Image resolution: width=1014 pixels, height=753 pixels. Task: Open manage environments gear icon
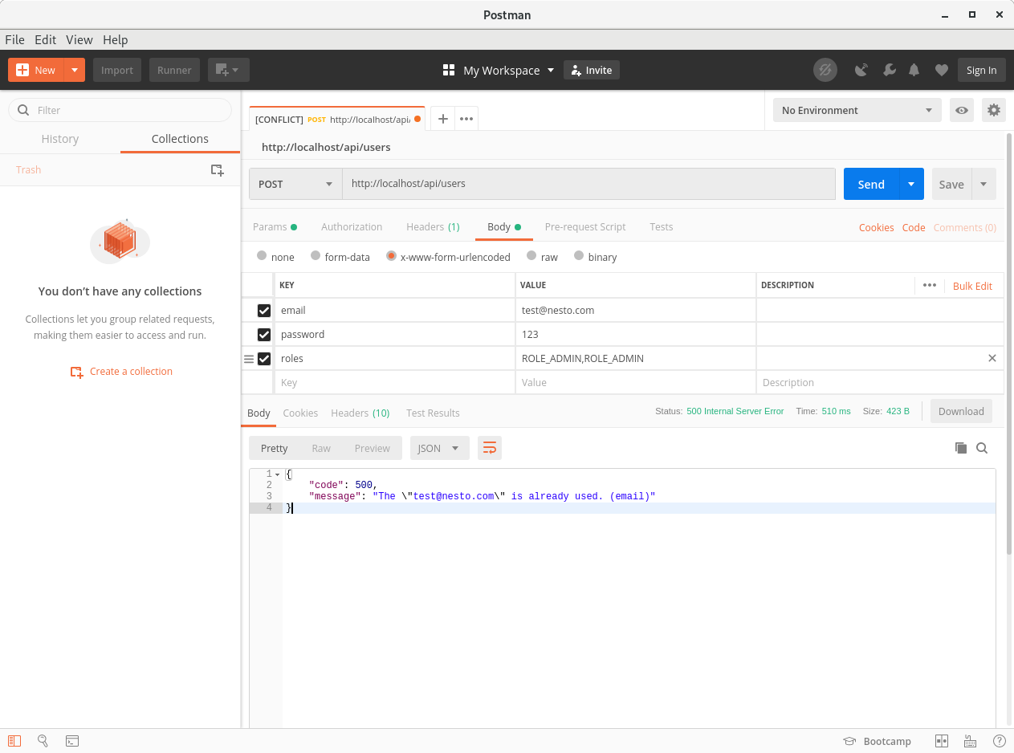click(x=994, y=110)
